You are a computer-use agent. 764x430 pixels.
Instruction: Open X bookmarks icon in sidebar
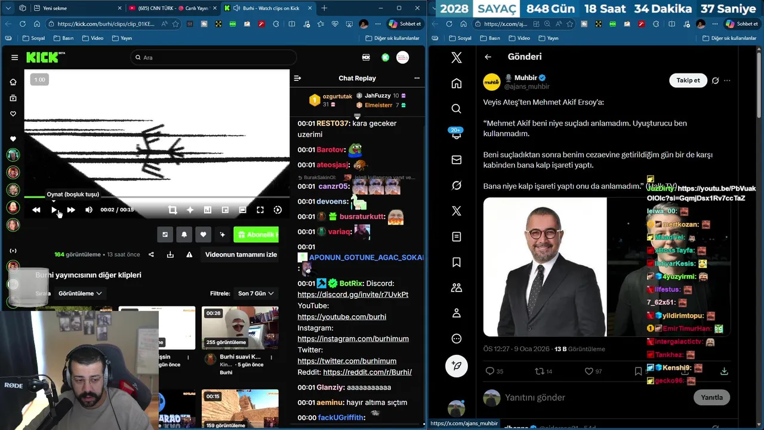tap(457, 262)
